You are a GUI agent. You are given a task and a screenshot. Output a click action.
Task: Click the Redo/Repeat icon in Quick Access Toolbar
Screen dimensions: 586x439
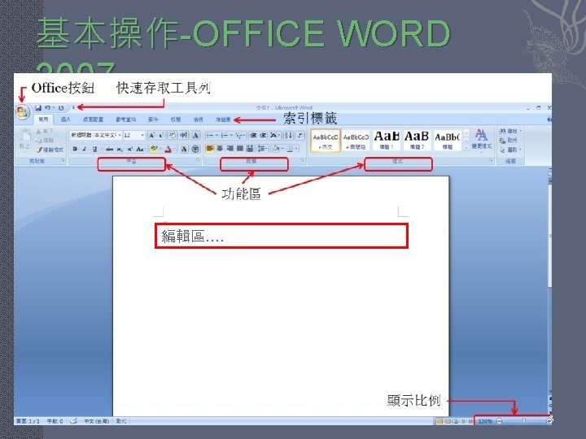coord(61,108)
